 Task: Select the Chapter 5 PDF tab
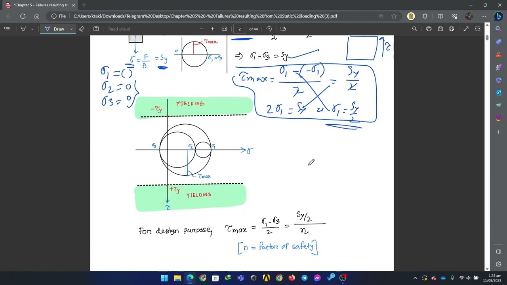click(40, 5)
